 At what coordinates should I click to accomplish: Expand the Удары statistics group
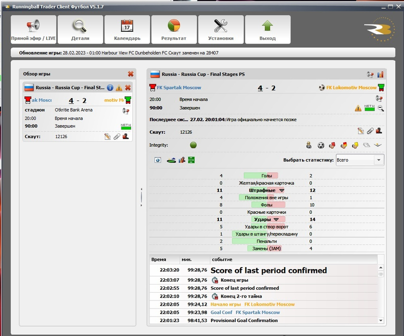point(276,220)
